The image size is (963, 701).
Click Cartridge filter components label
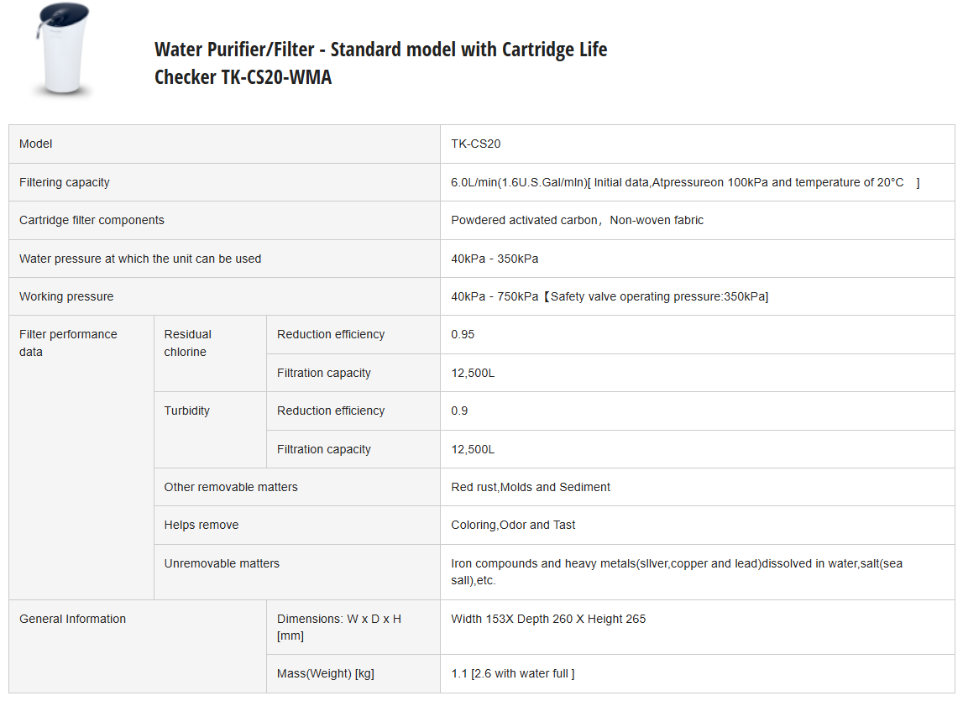(92, 220)
